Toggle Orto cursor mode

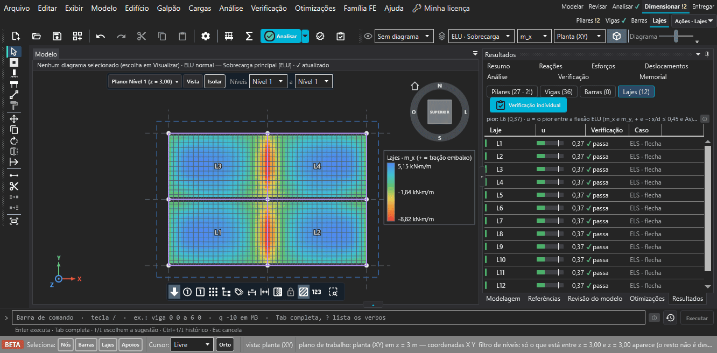point(225,344)
